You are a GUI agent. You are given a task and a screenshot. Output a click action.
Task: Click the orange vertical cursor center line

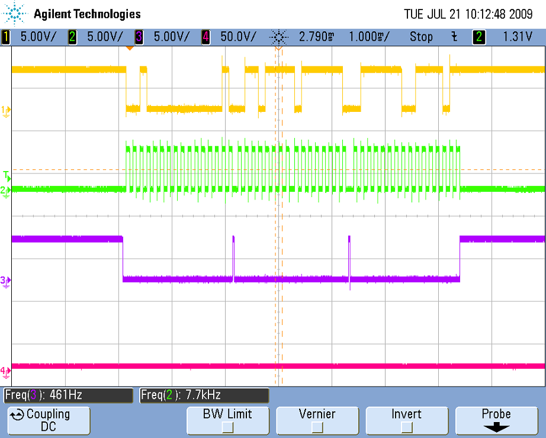(278, 216)
